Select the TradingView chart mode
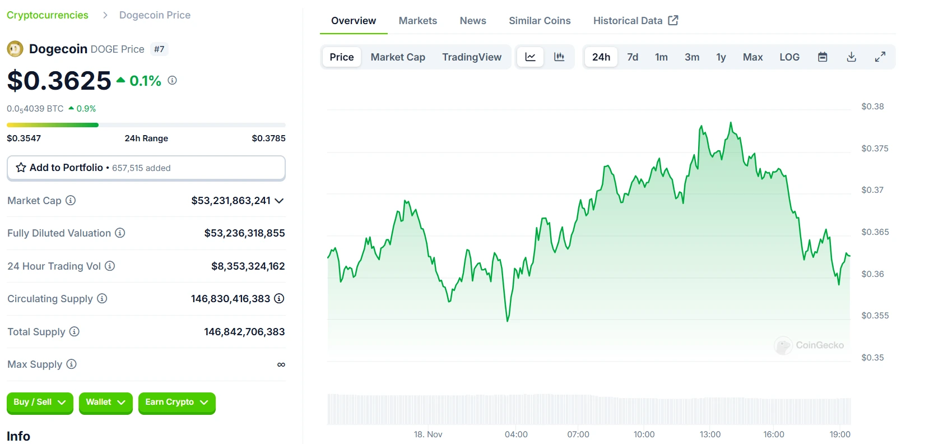Image resolution: width=934 pixels, height=444 pixels. pos(472,57)
